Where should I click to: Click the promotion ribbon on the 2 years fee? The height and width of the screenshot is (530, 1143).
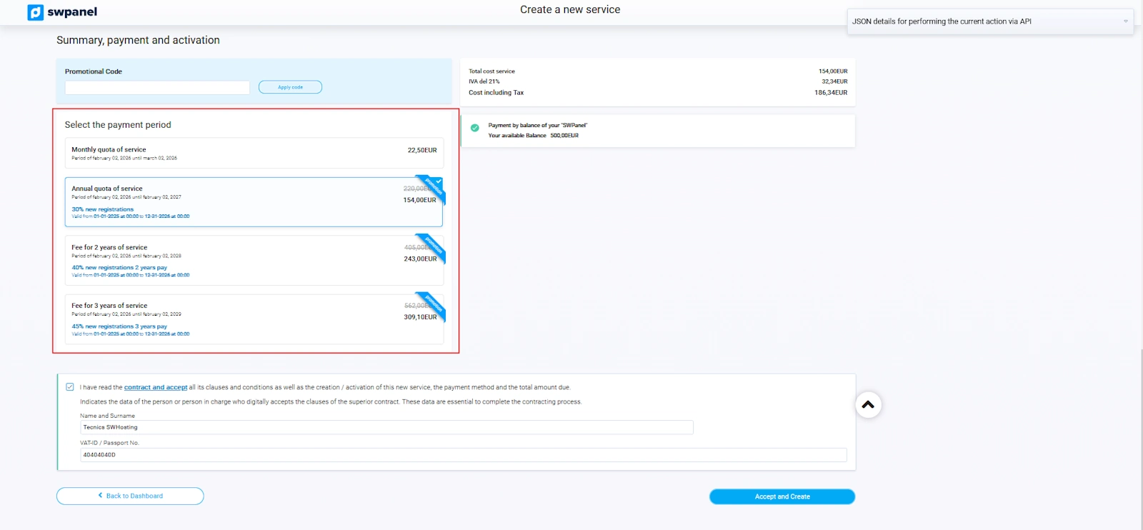point(432,246)
